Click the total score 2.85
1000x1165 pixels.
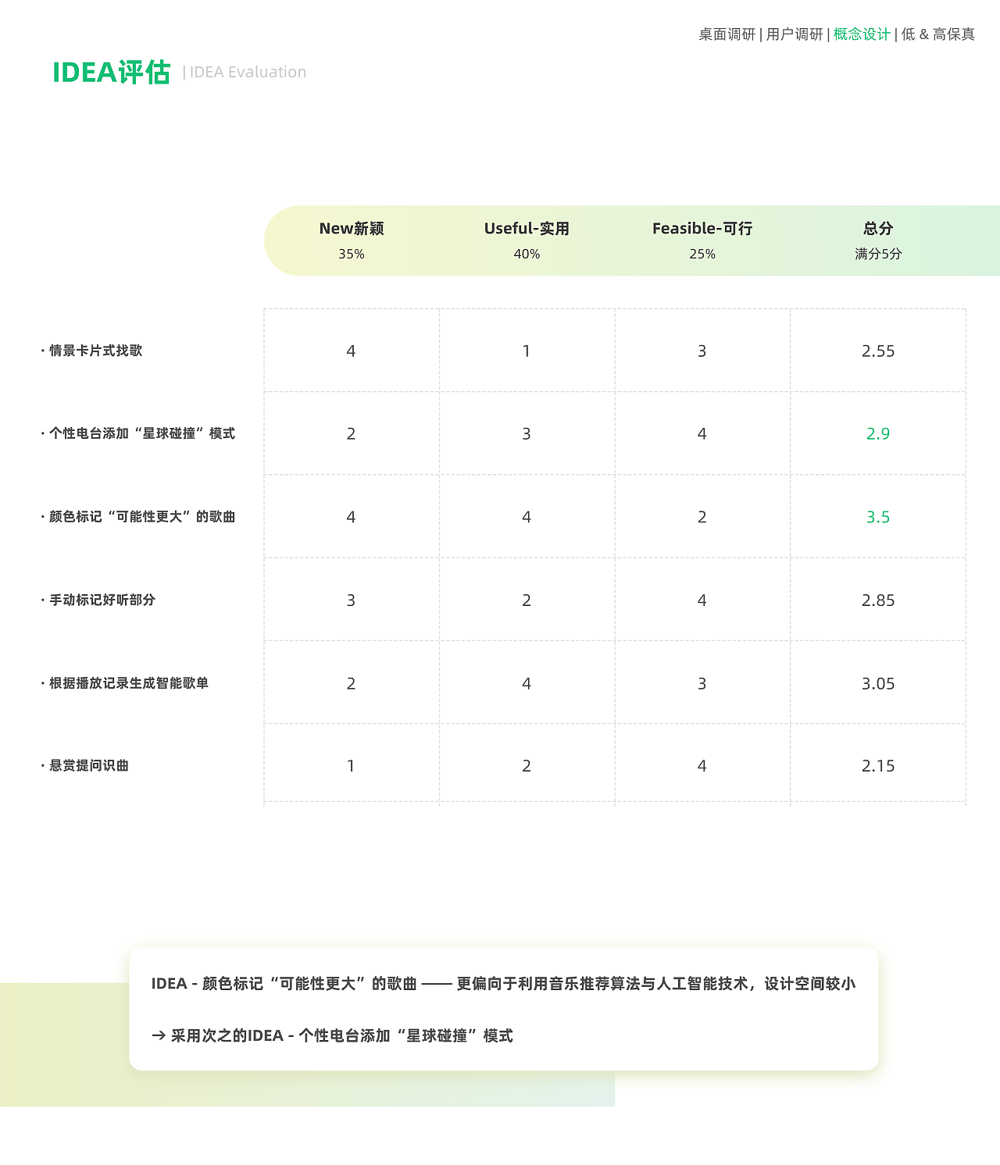point(878,600)
